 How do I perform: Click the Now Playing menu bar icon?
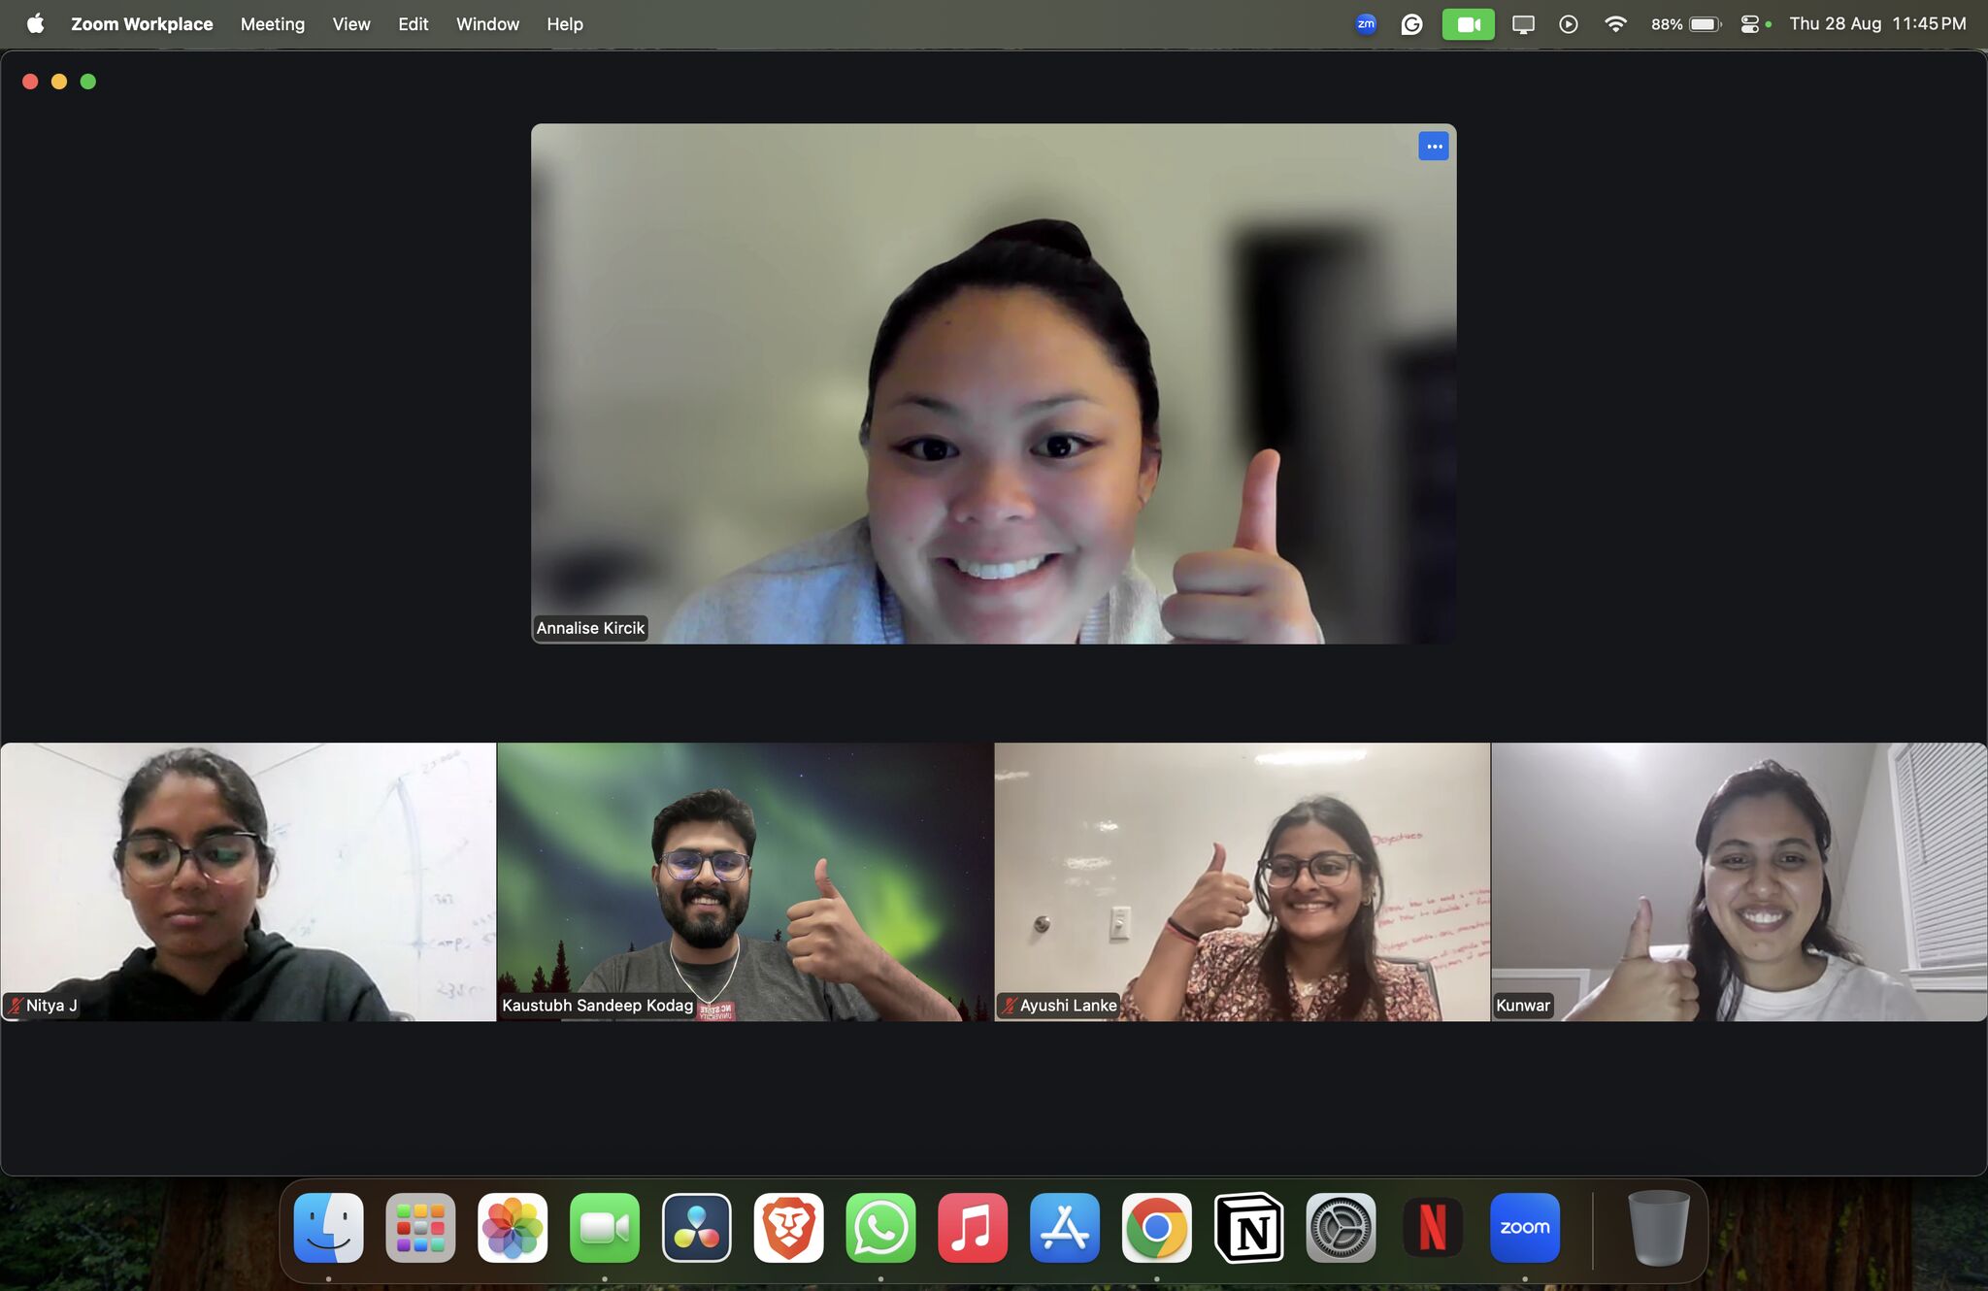point(1569,24)
